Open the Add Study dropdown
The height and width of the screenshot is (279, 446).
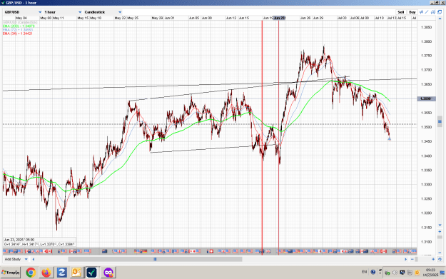[16, 259]
